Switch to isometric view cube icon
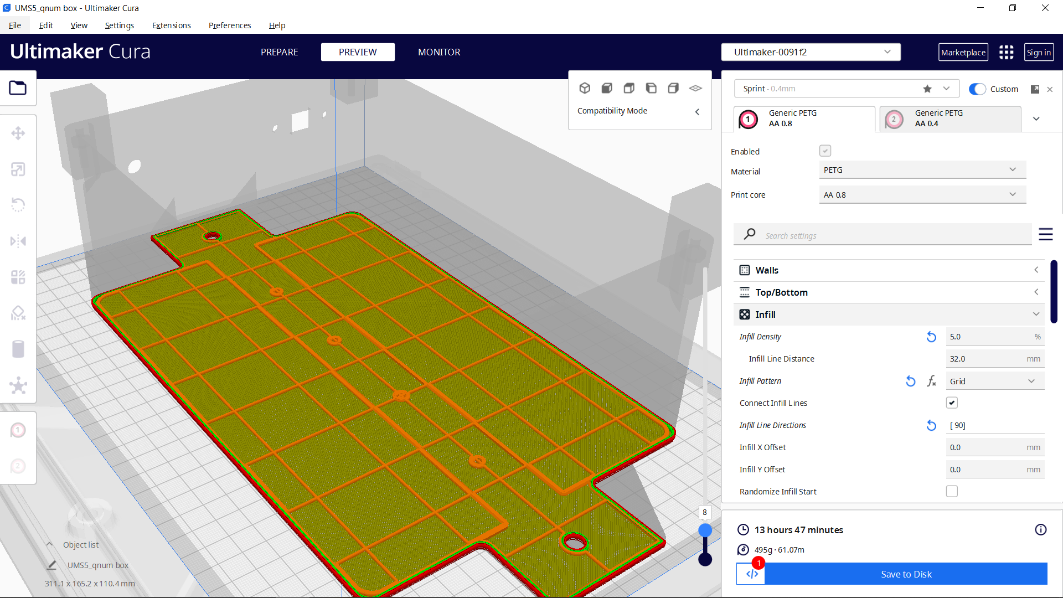This screenshot has width=1063, height=598. coord(585,87)
